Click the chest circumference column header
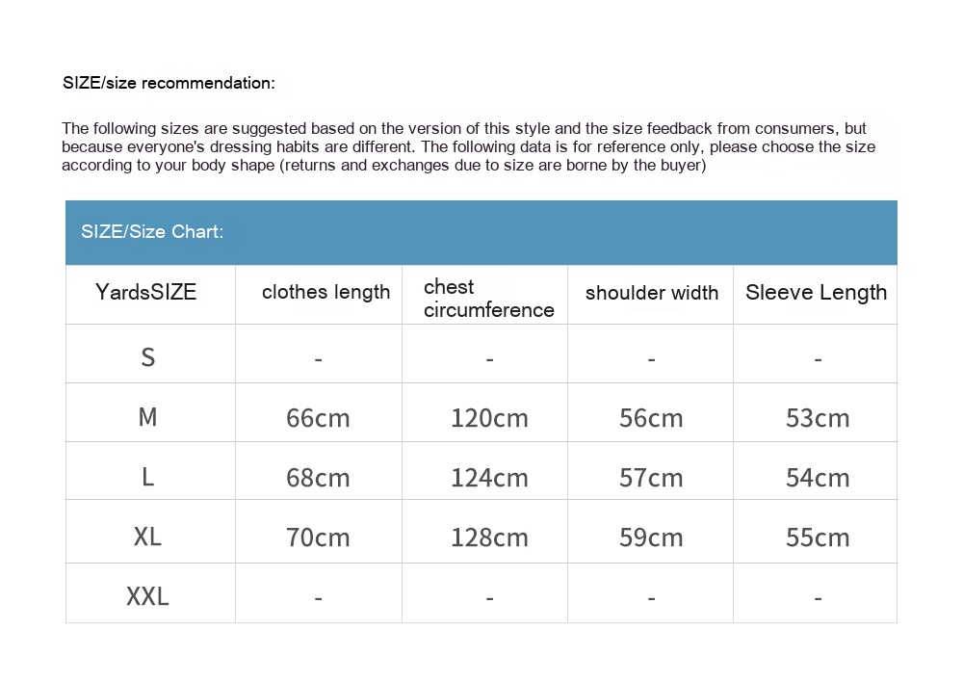963x682 pixels. (x=488, y=299)
